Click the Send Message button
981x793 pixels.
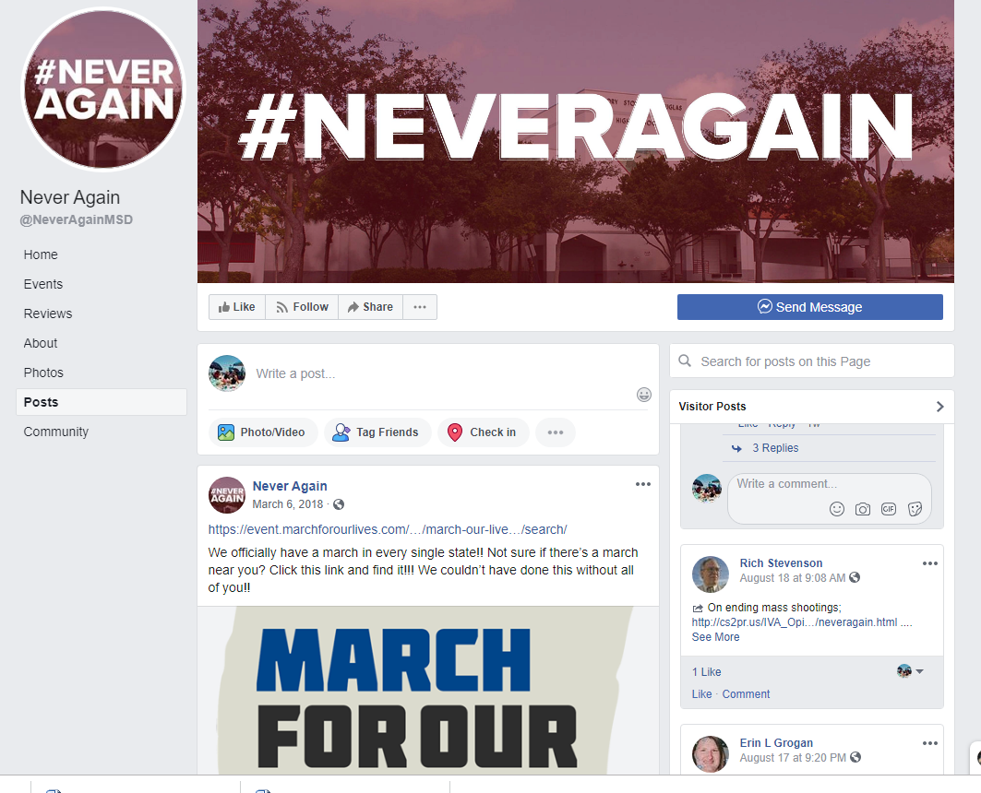pos(809,307)
